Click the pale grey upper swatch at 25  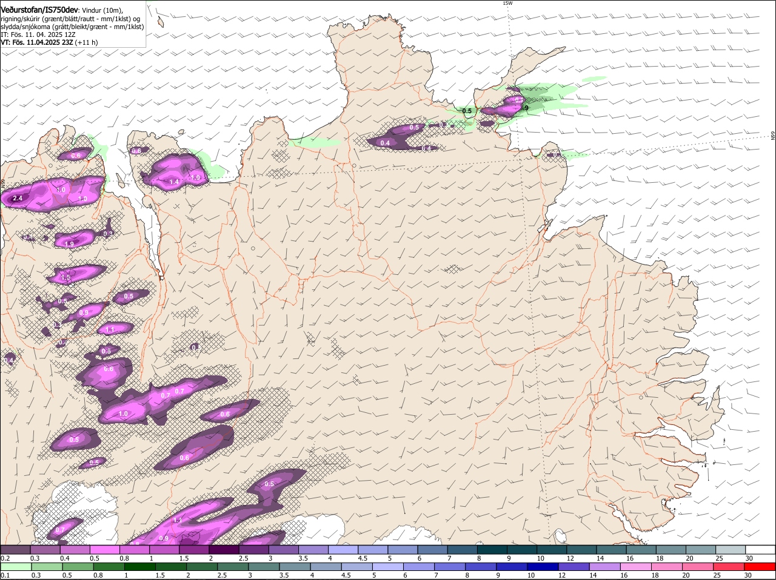click(x=730, y=550)
